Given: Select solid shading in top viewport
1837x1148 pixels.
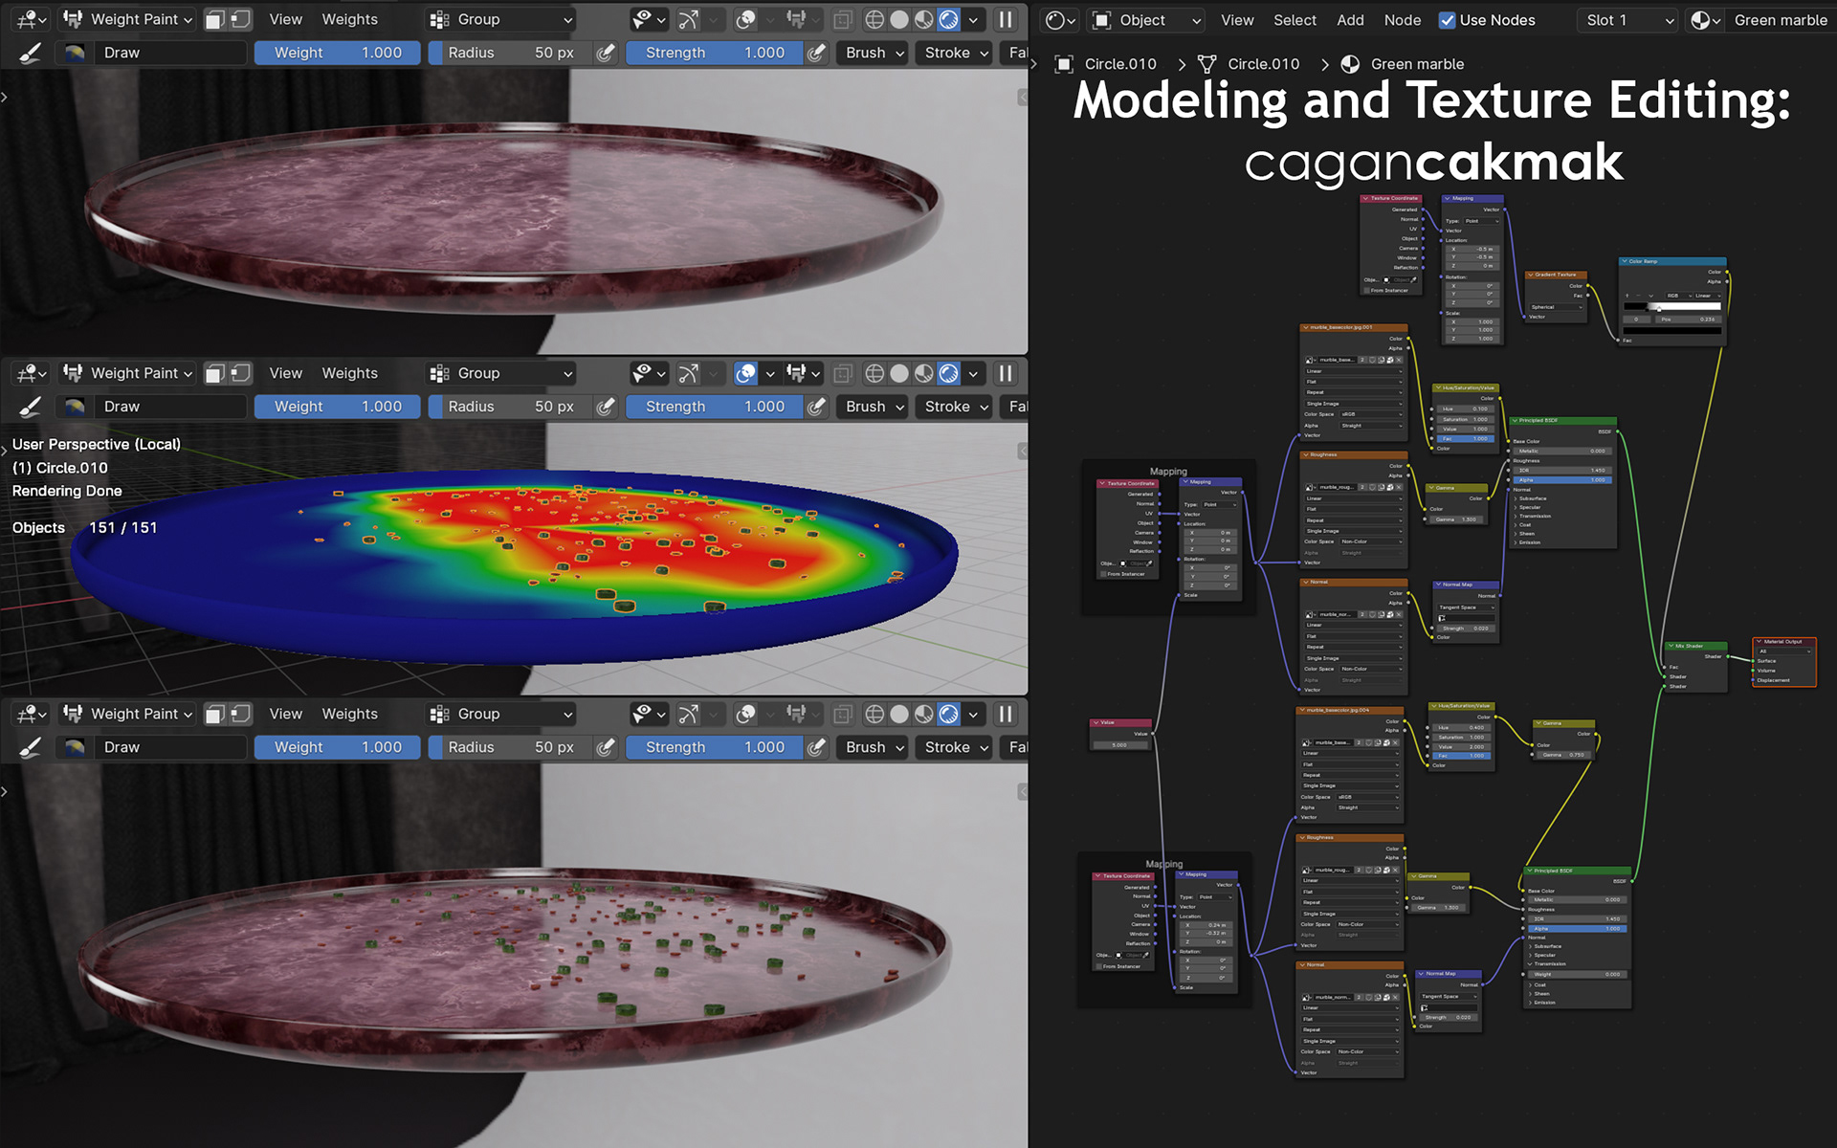Looking at the screenshot, I should [899, 19].
